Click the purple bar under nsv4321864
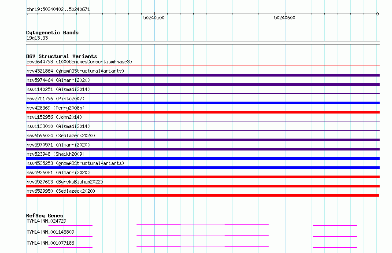 click(203, 75)
